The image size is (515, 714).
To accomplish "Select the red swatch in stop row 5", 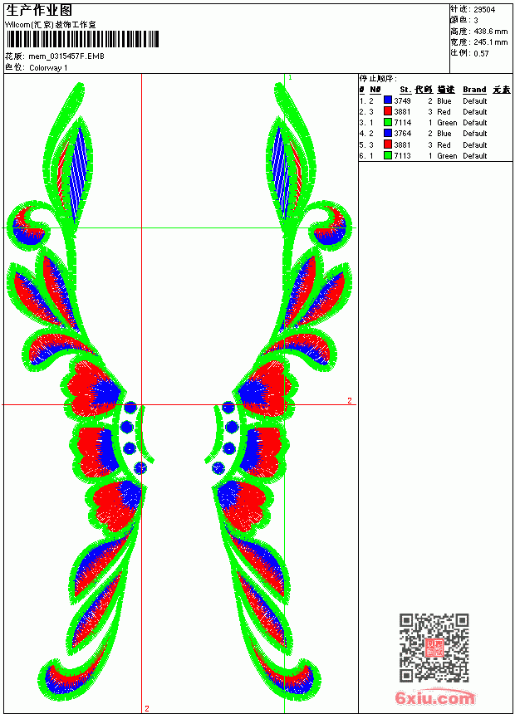I will [388, 144].
